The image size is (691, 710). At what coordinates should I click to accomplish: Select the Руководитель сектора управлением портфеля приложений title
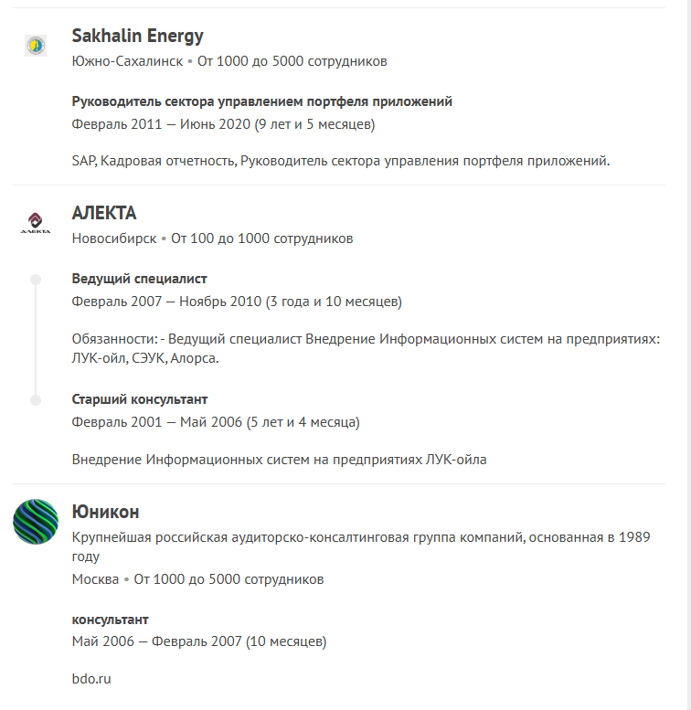tap(261, 101)
